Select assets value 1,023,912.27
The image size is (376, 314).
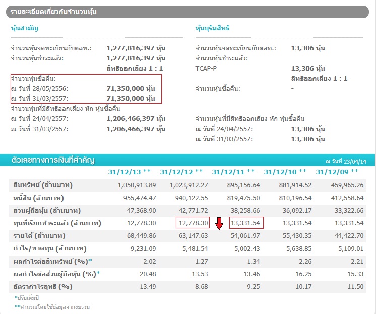pos(189,185)
